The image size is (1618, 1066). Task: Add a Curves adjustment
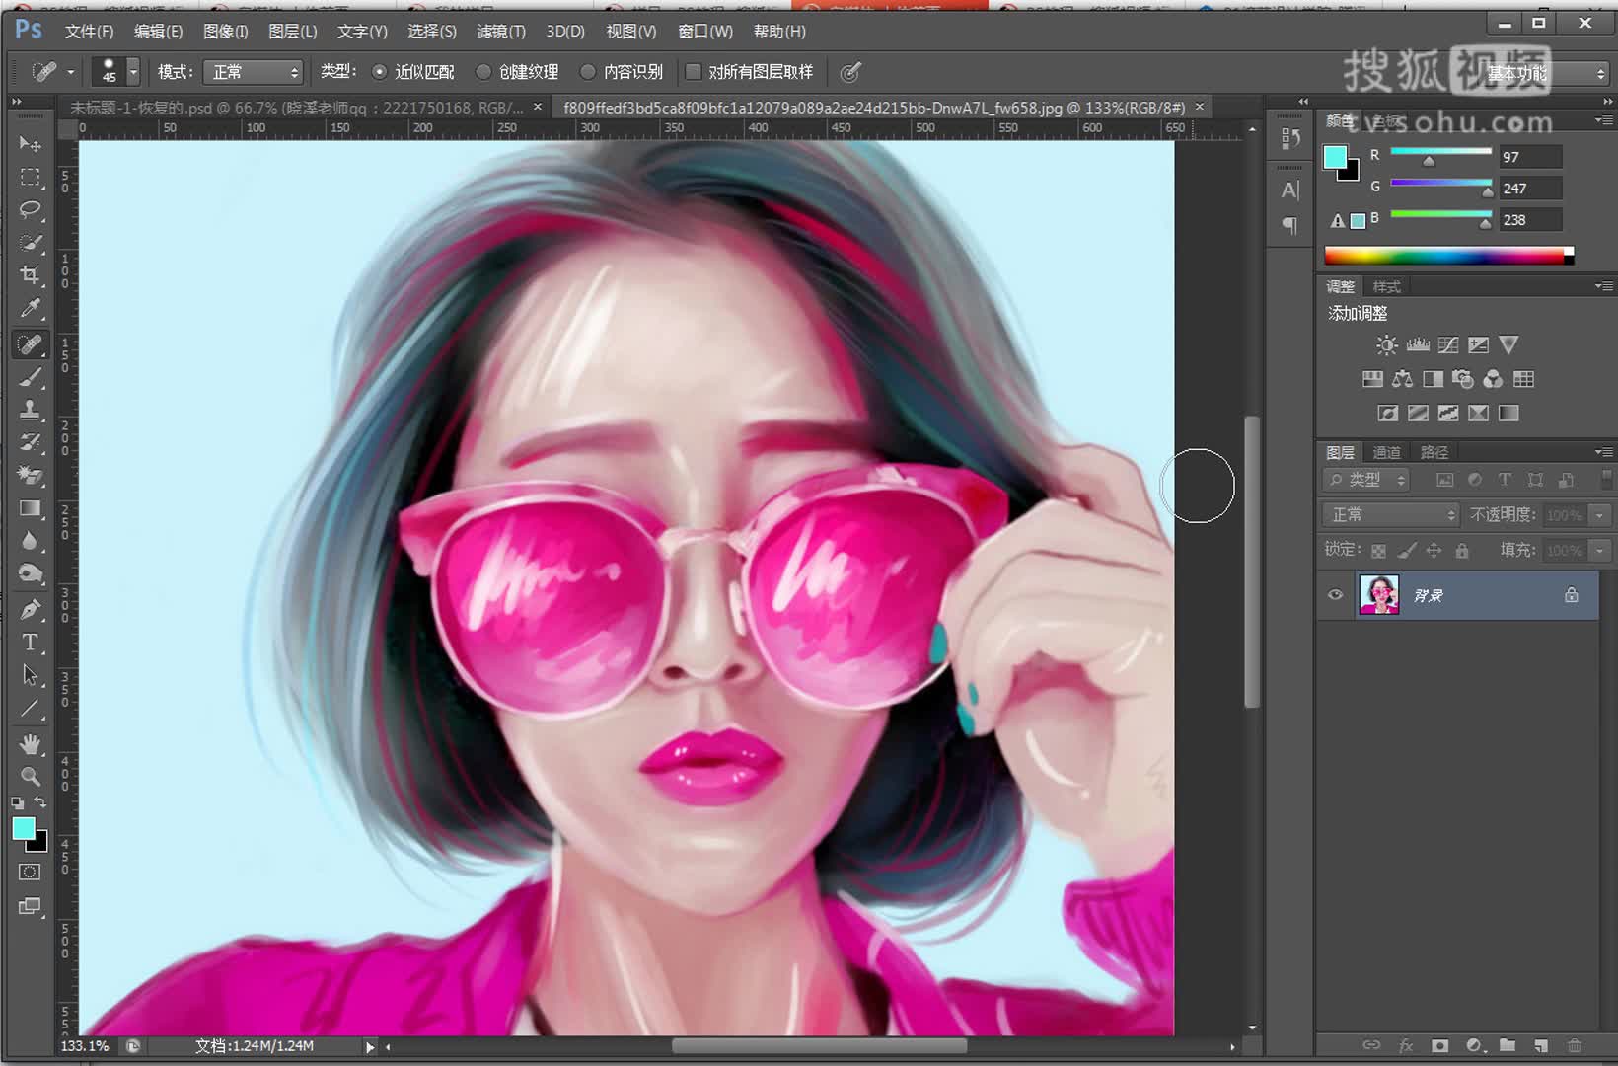tap(1448, 344)
